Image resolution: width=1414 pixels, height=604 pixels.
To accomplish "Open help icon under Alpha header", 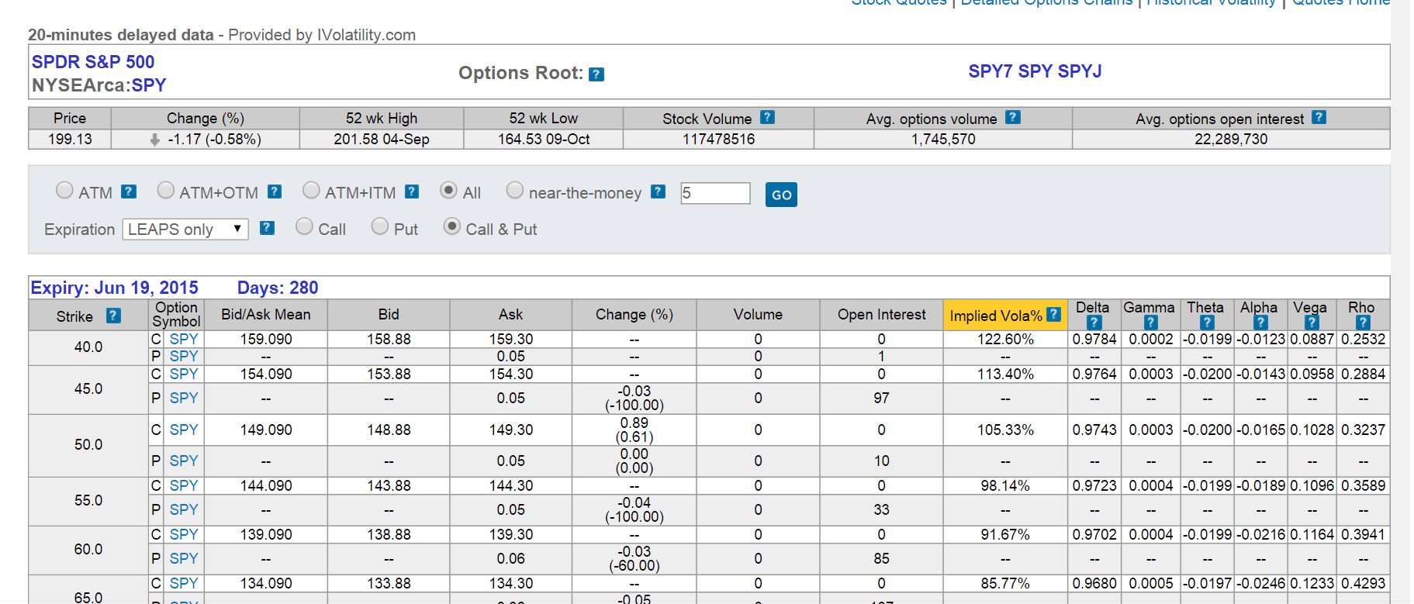I will click(x=1260, y=323).
